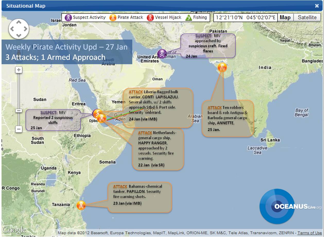Screen dimensions: 324x237
Task: Click the Pakistan map label
Action: pos(218,31)
